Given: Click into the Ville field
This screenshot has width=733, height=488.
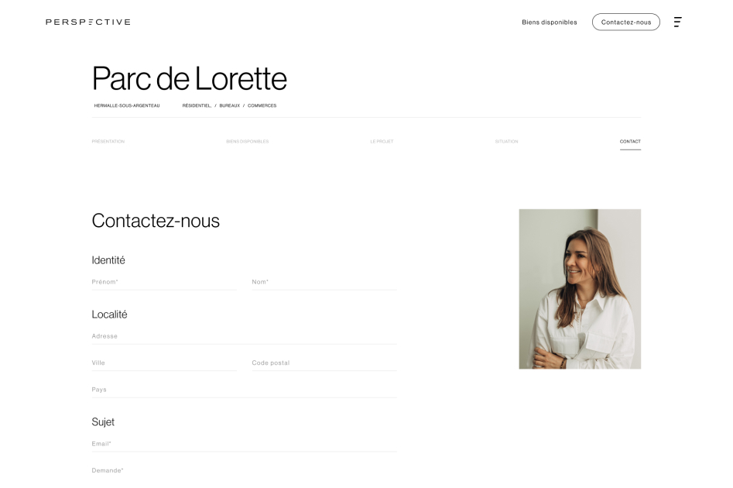Looking at the screenshot, I should [x=164, y=363].
